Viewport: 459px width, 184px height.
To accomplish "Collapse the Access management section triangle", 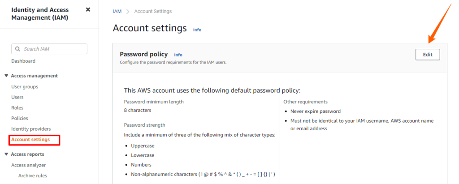I will point(6,76).
